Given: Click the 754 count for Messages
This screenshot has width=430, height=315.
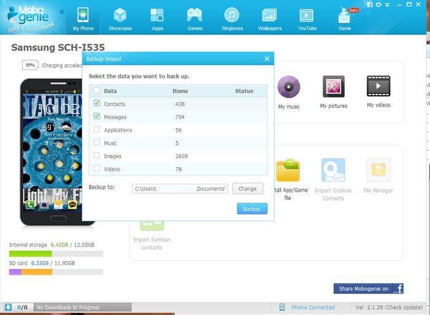Looking at the screenshot, I should coord(180,117).
